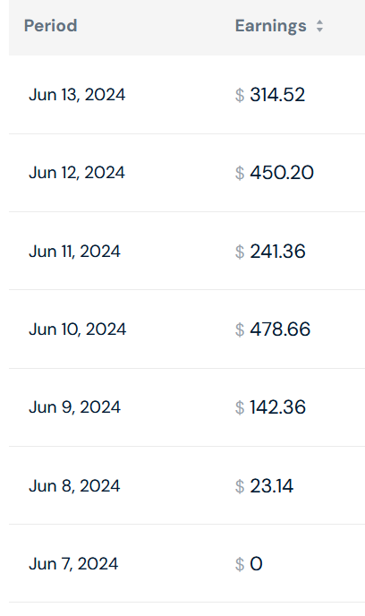Click the dollar sign beside 23.14
365x616 pixels.
point(240,486)
